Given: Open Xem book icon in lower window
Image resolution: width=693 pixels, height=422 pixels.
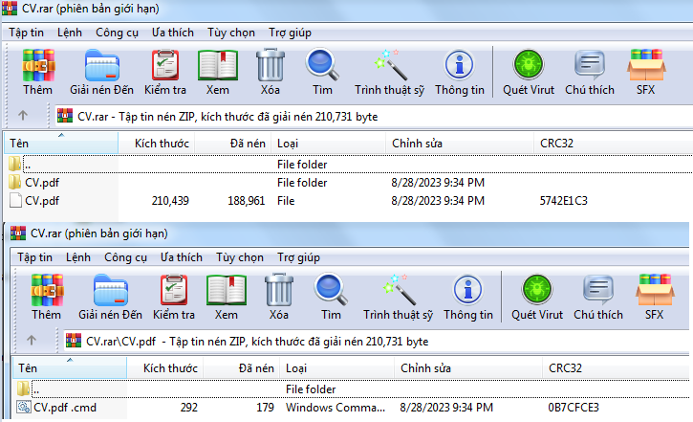Looking at the screenshot, I should (227, 290).
